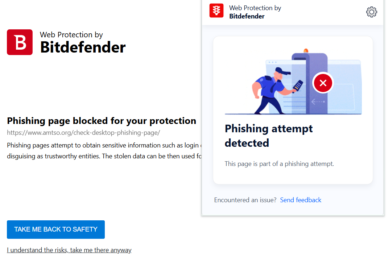The image size is (388, 258).
Task: Open the Send feedback link
Action: pos(300,200)
